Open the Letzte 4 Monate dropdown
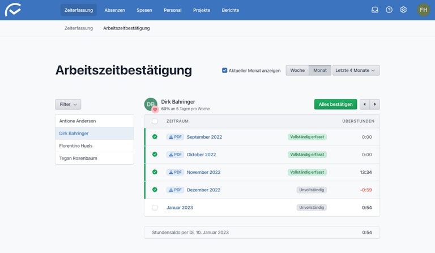This screenshot has height=253, width=435. coord(356,70)
